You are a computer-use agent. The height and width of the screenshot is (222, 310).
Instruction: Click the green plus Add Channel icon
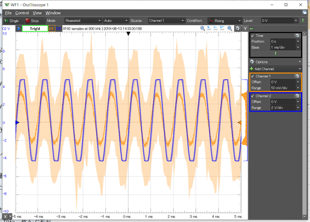click(x=252, y=69)
